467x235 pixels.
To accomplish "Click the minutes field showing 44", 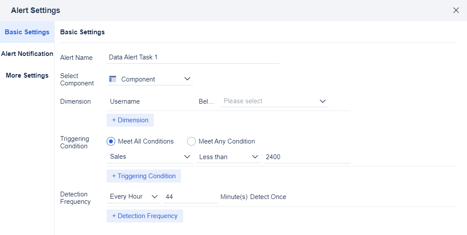I will (x=191, y=197).
